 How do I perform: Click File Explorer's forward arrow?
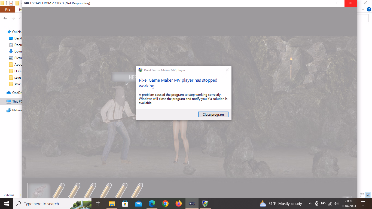[13, 18]
